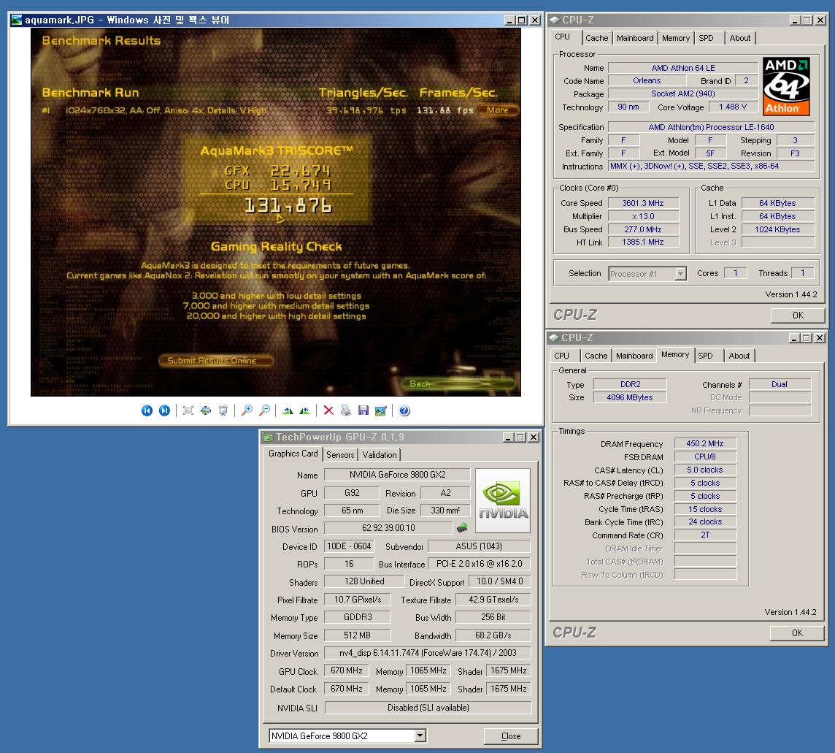The image size is (835, 753).
Task: Click the Specification AMD Athlon Processor LE-1640
Action: 712,127
